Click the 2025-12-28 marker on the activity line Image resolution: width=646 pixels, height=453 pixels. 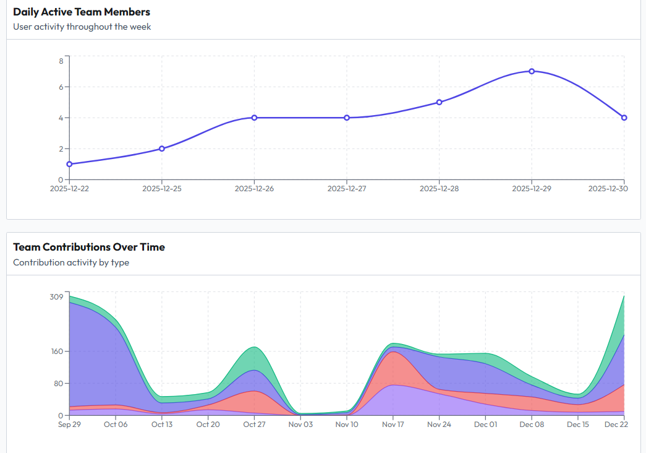[x=439, y=101]
